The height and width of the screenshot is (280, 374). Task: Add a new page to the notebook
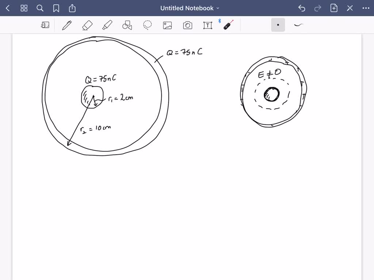[x=333, y=8]
